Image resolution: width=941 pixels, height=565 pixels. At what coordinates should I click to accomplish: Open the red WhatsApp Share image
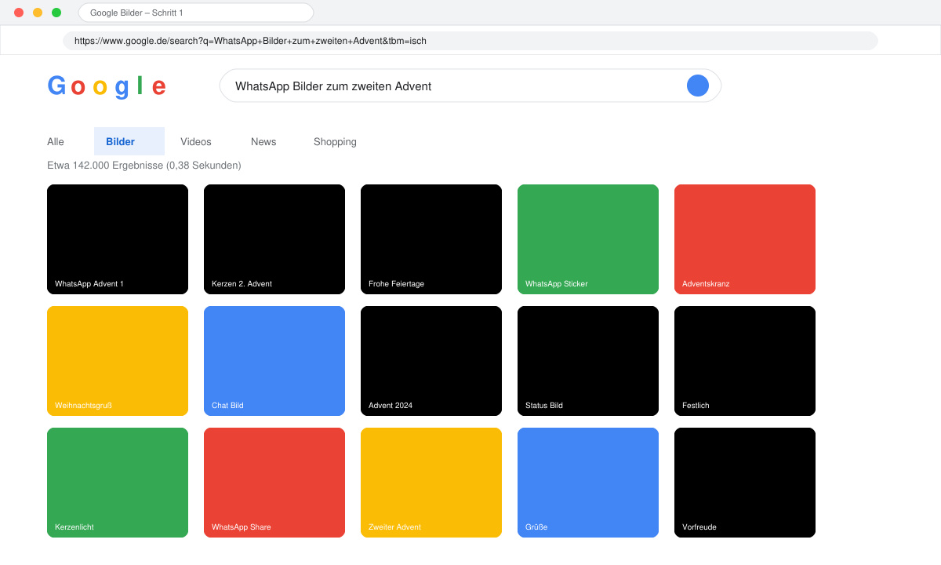274,483
